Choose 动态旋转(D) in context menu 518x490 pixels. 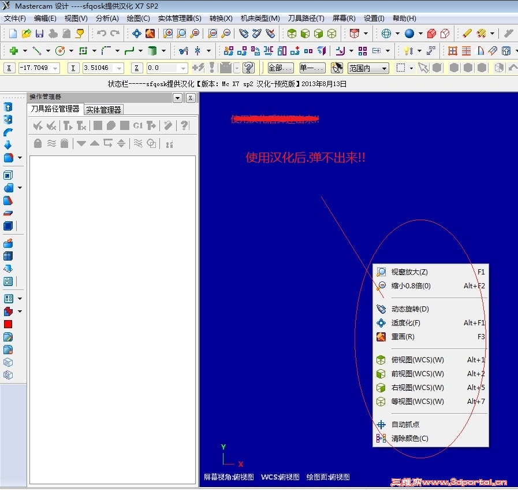(430, 309)
